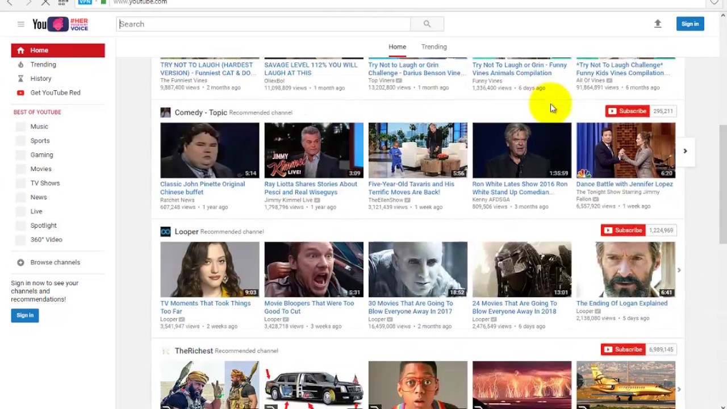Click the browser tabs grid icon
The image size is (727, 409).
tap(63, 2)
